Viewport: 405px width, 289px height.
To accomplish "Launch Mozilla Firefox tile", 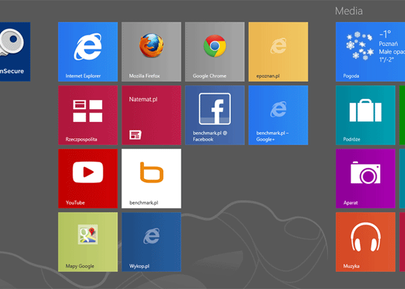I will 151,51.
